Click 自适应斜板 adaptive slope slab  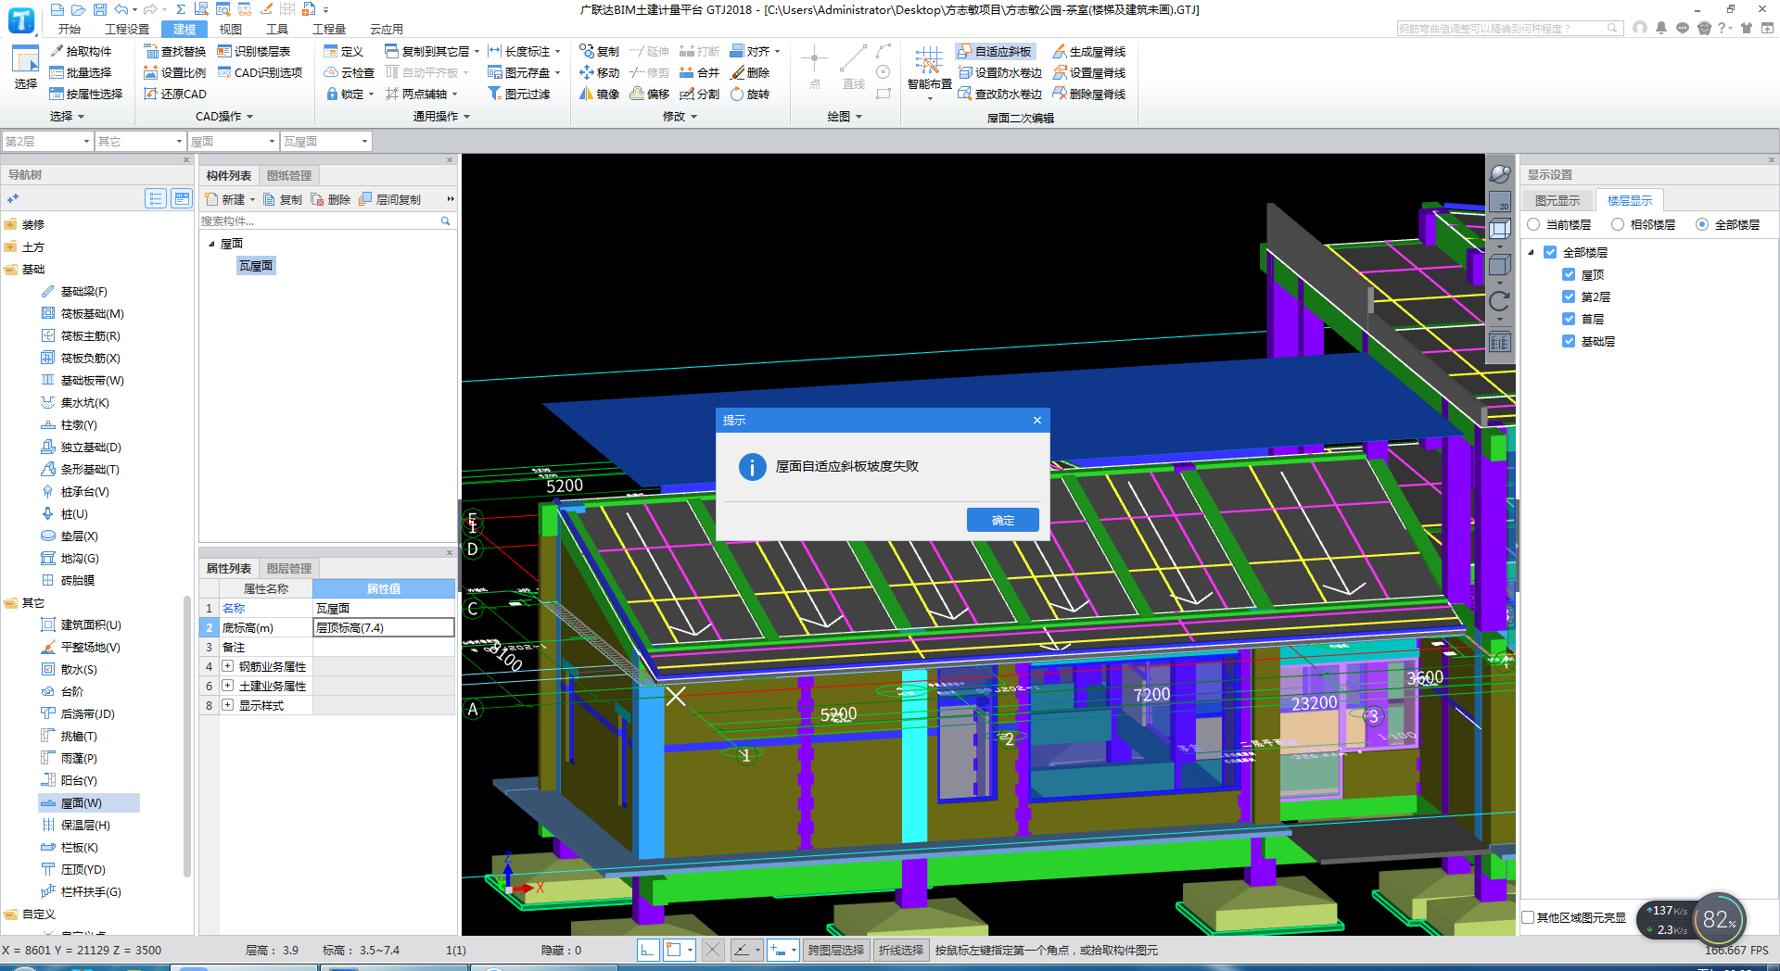pyautogui.click(x=994, y=51)
